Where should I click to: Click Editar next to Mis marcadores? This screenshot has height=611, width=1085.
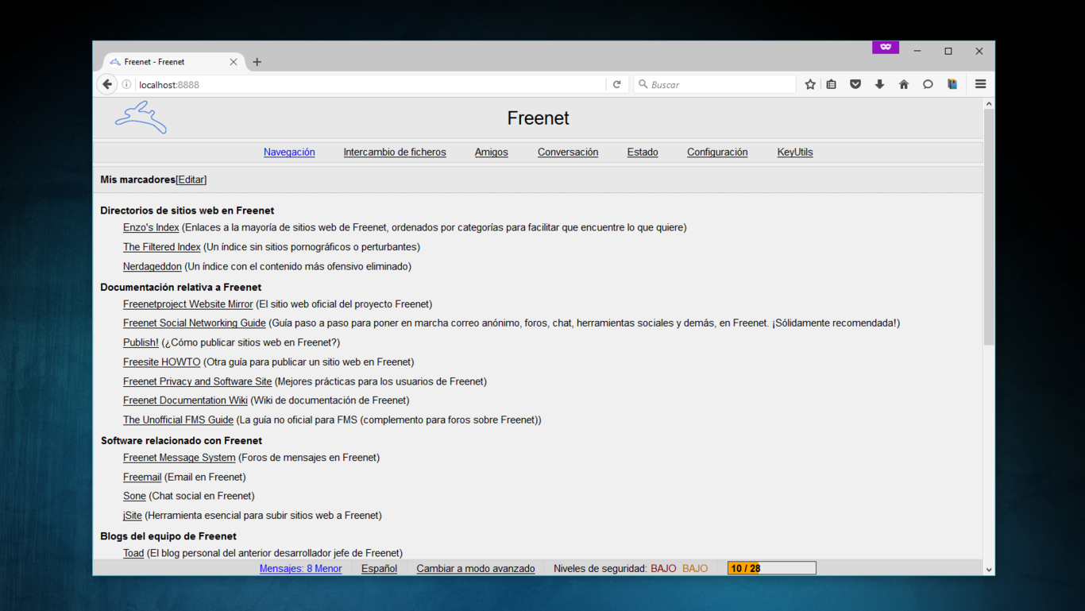(191, 180)
